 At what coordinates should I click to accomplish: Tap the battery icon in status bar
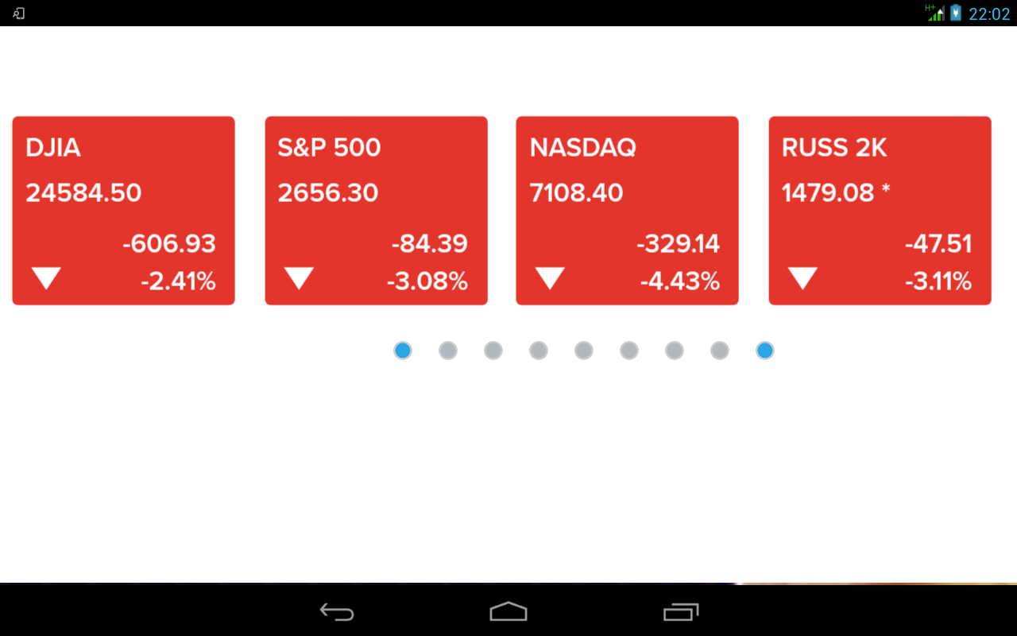(956, 13)
